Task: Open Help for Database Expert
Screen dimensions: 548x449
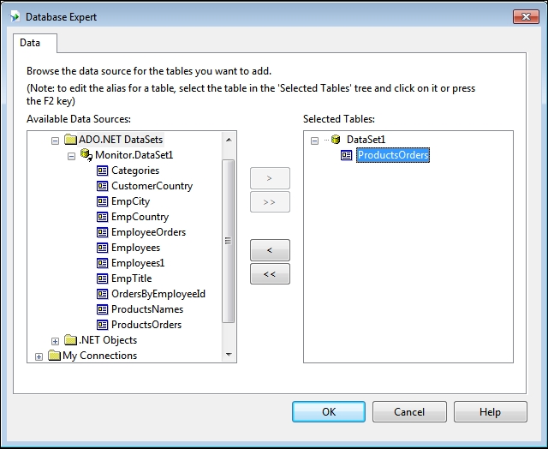Action: 490,412
